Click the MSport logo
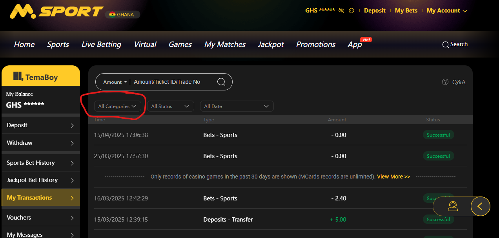Screen dimensions: 499x238 coord(57,12)
